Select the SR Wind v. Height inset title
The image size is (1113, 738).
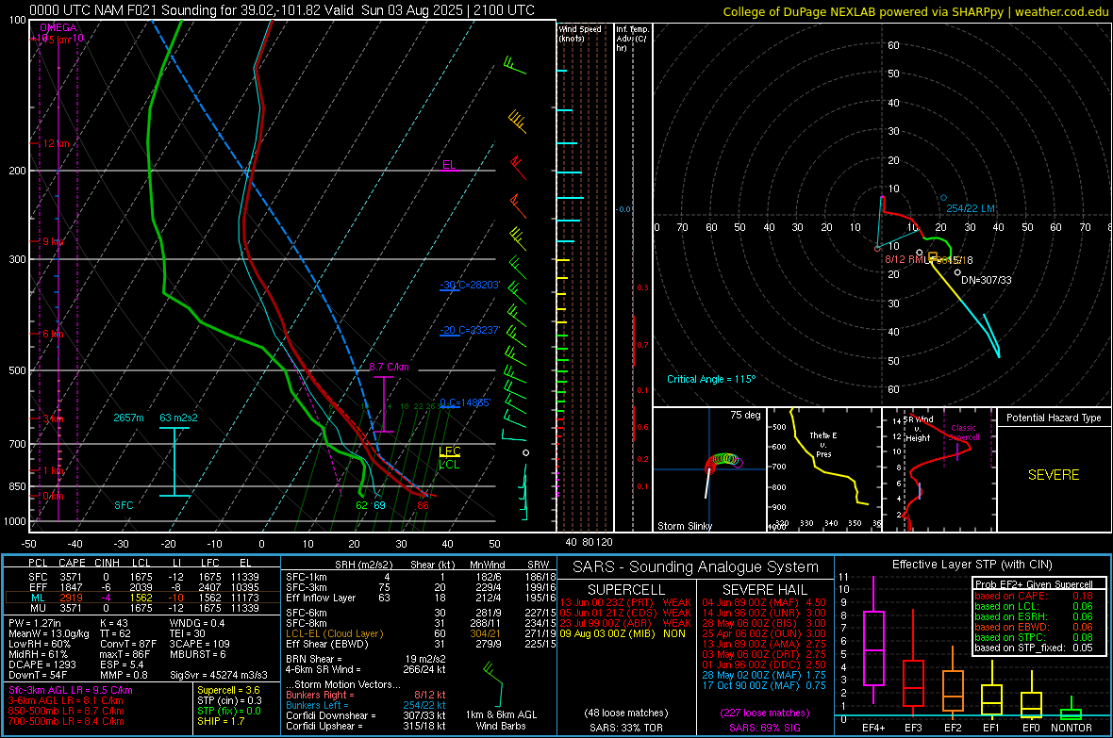tap(919, 429)
